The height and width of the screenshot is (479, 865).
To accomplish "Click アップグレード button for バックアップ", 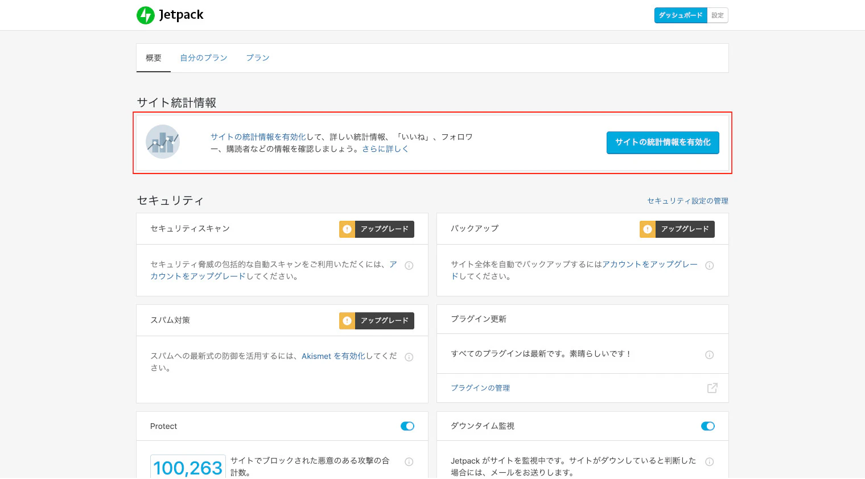I will click(677, 229).
